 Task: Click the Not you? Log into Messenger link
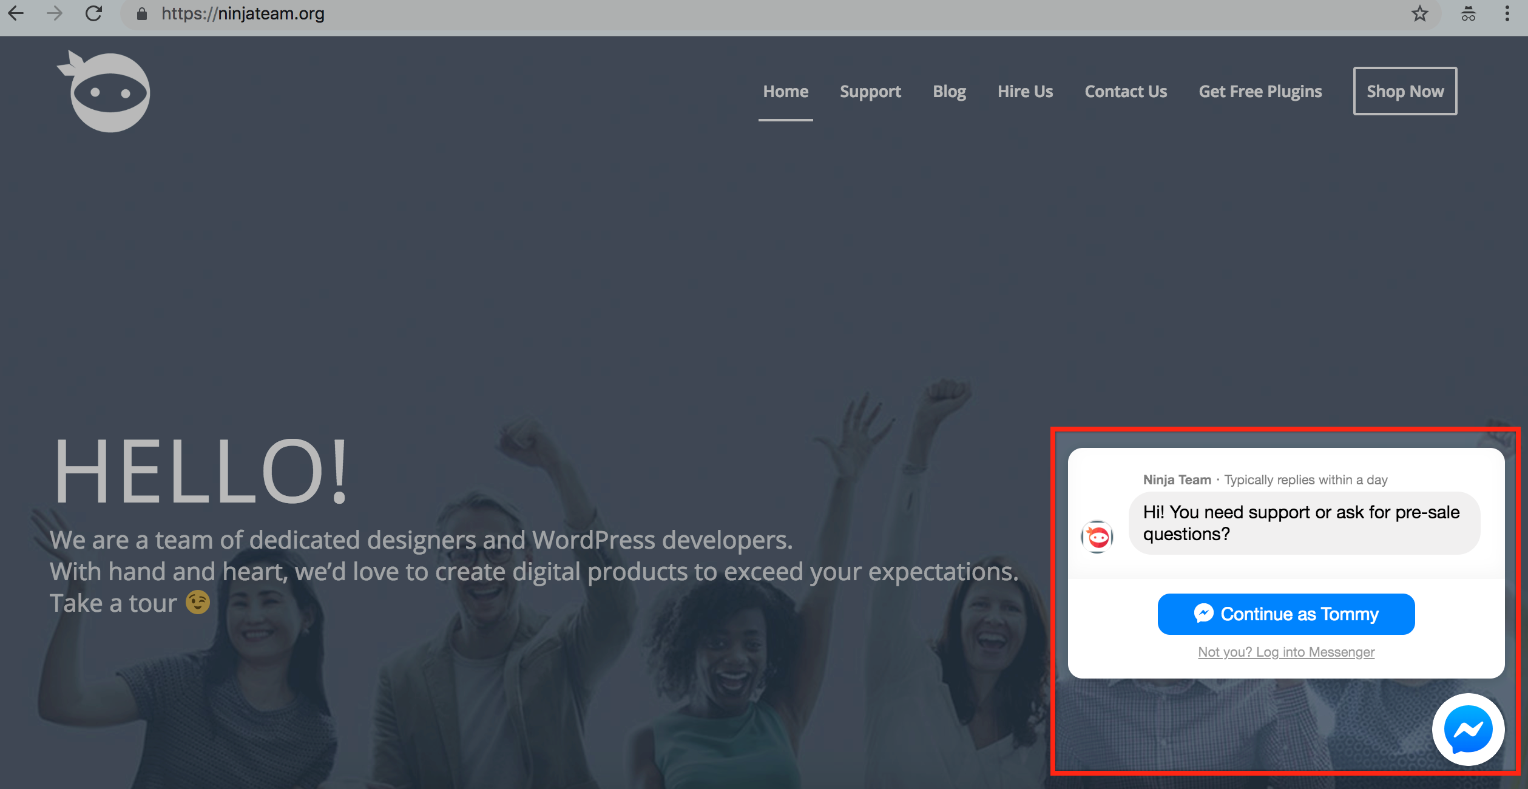click(1286, 652)
